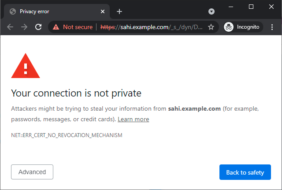
Task: Click the Advanced button
Action: (x=32, y=172)
